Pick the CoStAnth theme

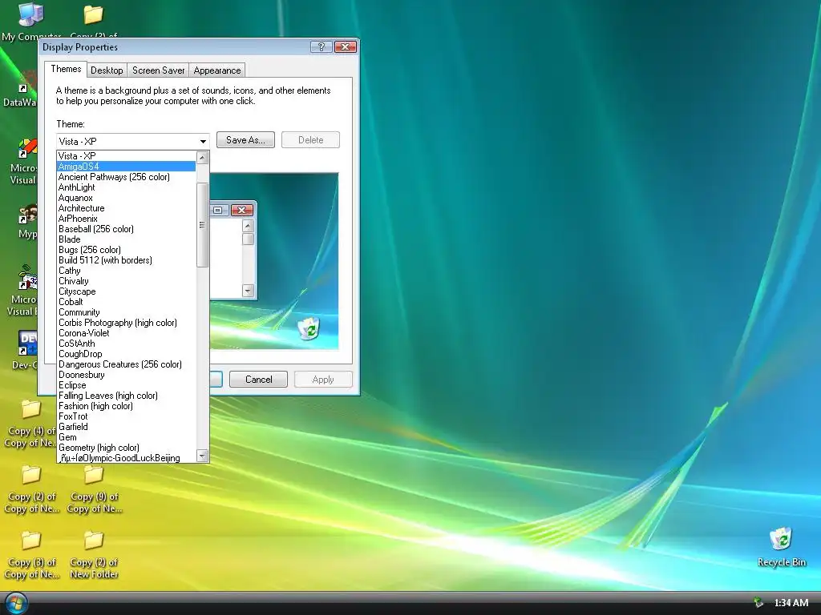tap(126, 344)
